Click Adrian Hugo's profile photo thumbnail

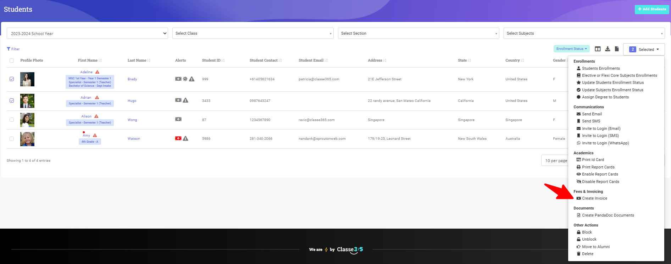[27, 101]
